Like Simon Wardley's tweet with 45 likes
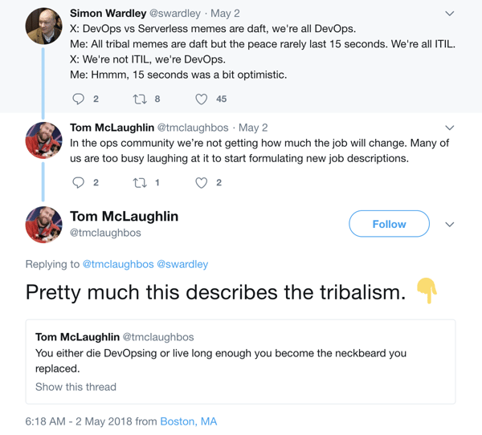The height and width of the screenshot is (435, 482). coord(202,99)
